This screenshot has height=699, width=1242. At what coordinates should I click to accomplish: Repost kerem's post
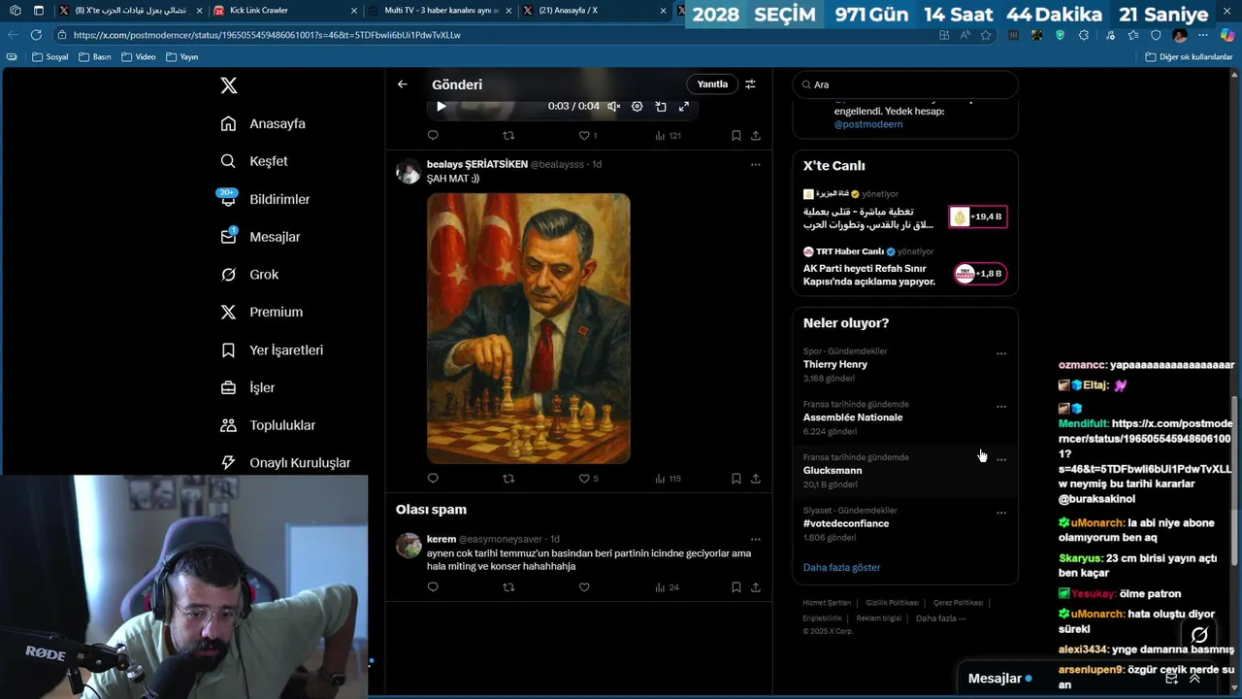click(508, 587)
